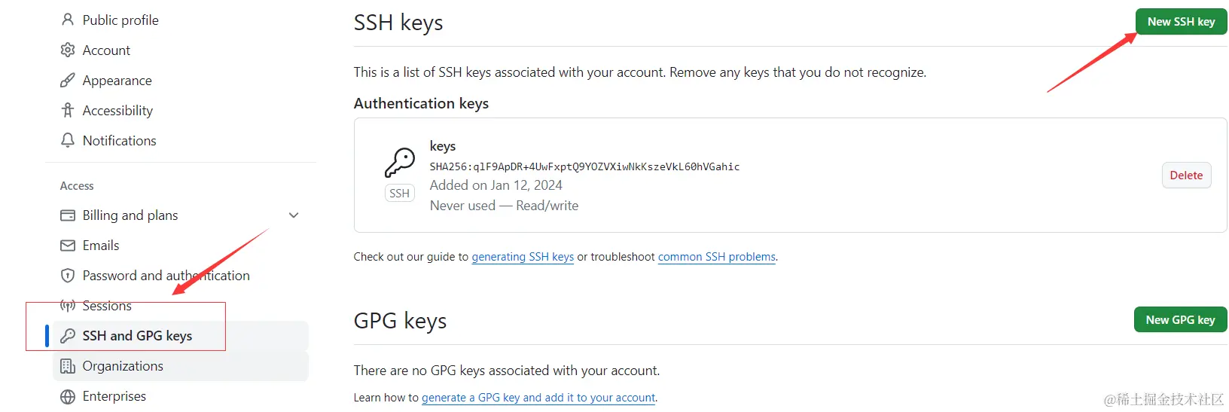Click the Organizations building icon
1229x412 pixels.
68,366
